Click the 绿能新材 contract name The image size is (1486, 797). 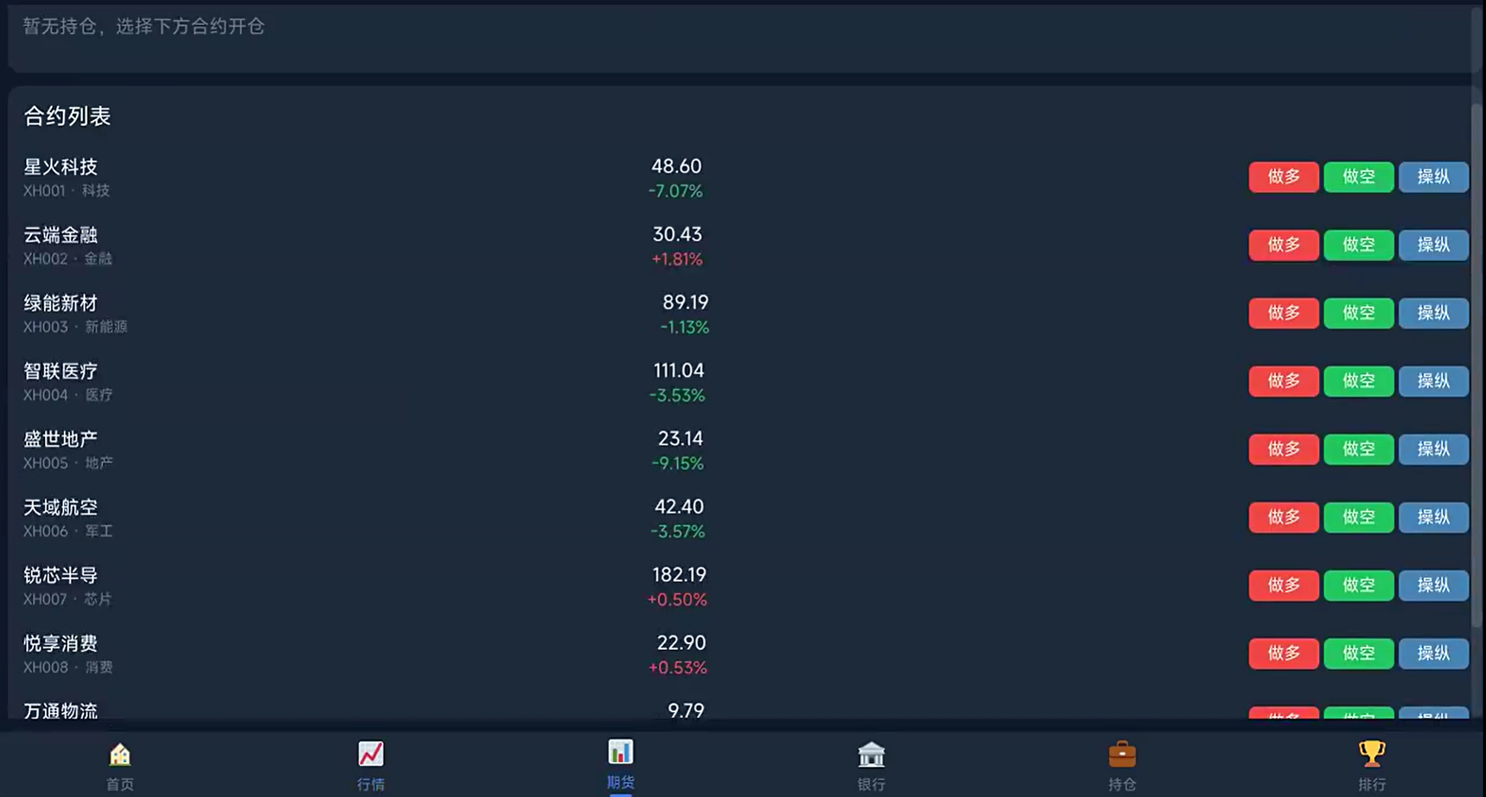pos(60,303)
